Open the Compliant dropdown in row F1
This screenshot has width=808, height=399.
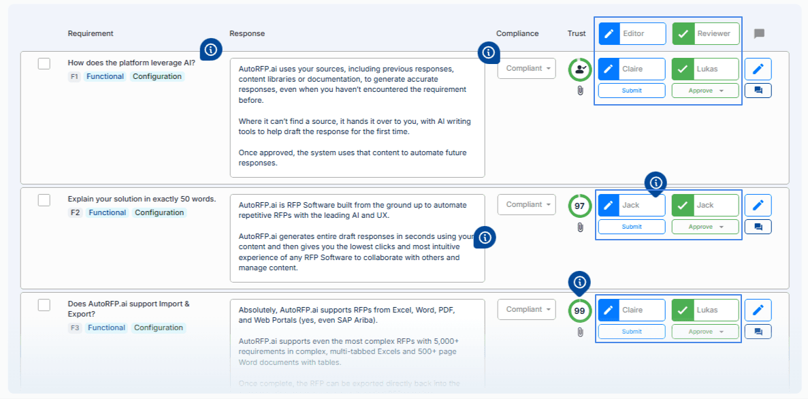[x=527, y=69]
